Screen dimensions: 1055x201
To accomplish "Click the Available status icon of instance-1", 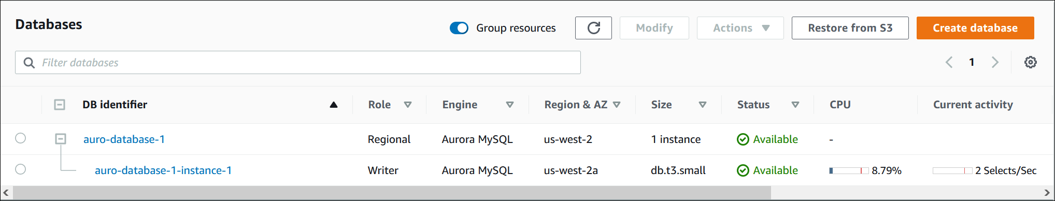I will click(x=743, y=170).
